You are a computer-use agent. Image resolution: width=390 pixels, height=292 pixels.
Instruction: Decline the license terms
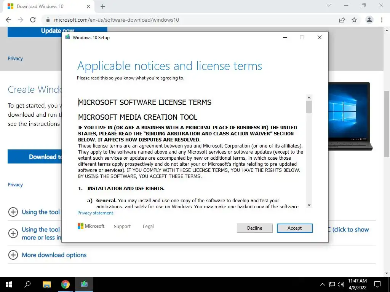[x=254, y=228]
